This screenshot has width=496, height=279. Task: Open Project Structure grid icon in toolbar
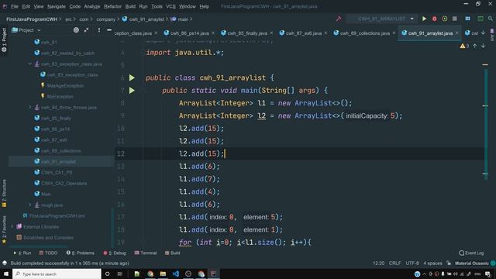[467, 19]
